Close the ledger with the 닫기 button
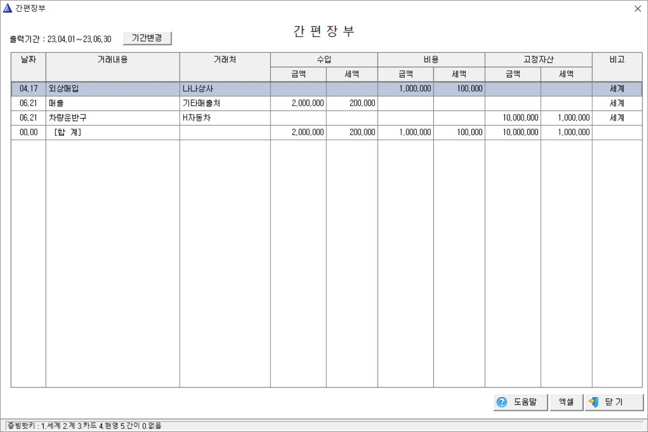Viewport: 648px width, 432px height. pos(614,402)
